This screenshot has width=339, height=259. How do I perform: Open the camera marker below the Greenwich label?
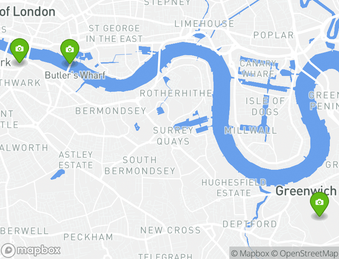pyautogui.click(x=319, y=204)
